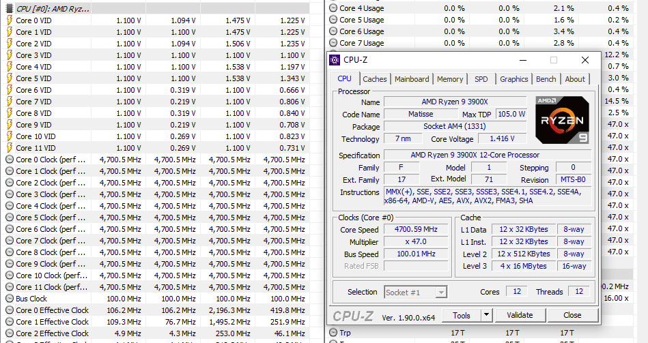Click the clock icon beside Core 3 Clock

click(x=9, y=194)
